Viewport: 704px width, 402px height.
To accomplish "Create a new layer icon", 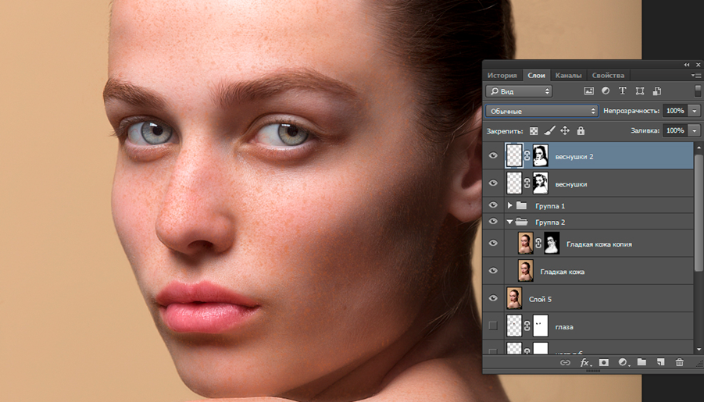I will tap(660, 362).
